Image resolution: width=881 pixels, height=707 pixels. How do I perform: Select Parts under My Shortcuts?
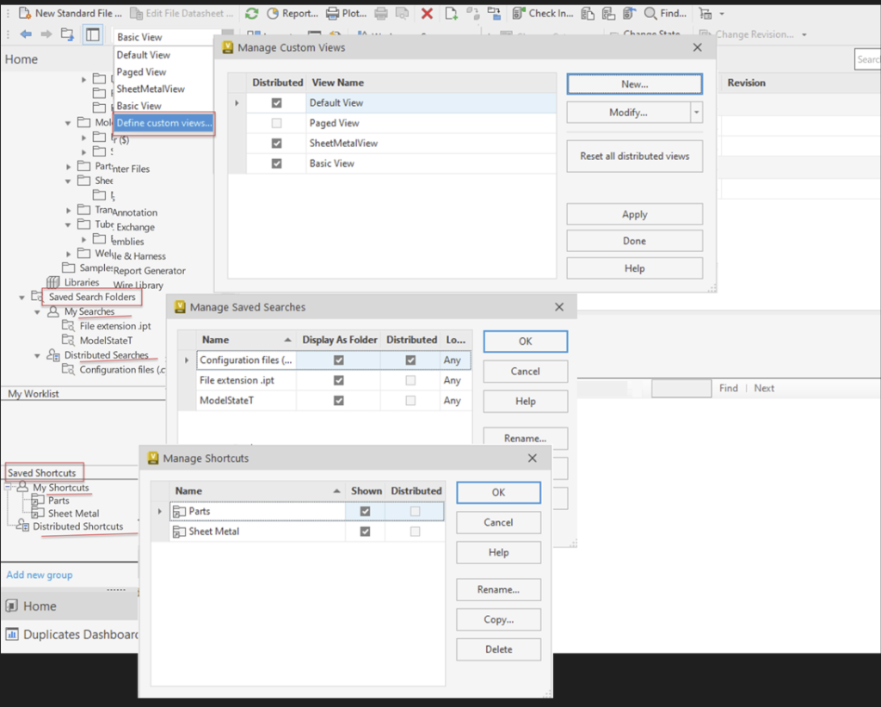59,500
